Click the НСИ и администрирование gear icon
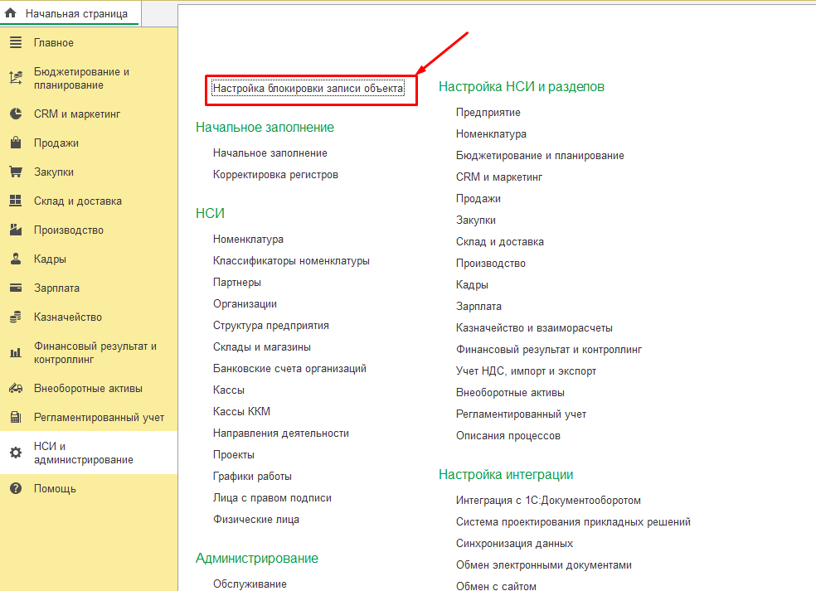This screenshot has width=816, height=591. tap(16, 453)
